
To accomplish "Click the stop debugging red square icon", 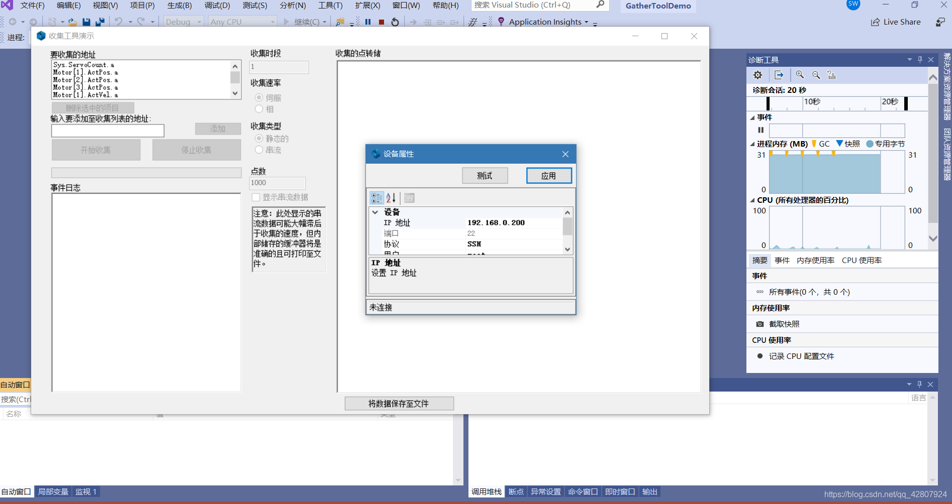I will point(382,22).
